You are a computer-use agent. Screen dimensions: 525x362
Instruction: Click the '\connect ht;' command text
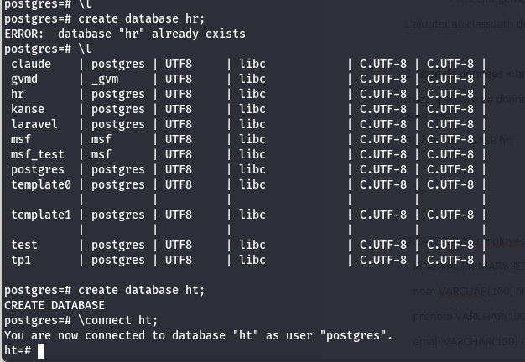(x=117, y=320)
